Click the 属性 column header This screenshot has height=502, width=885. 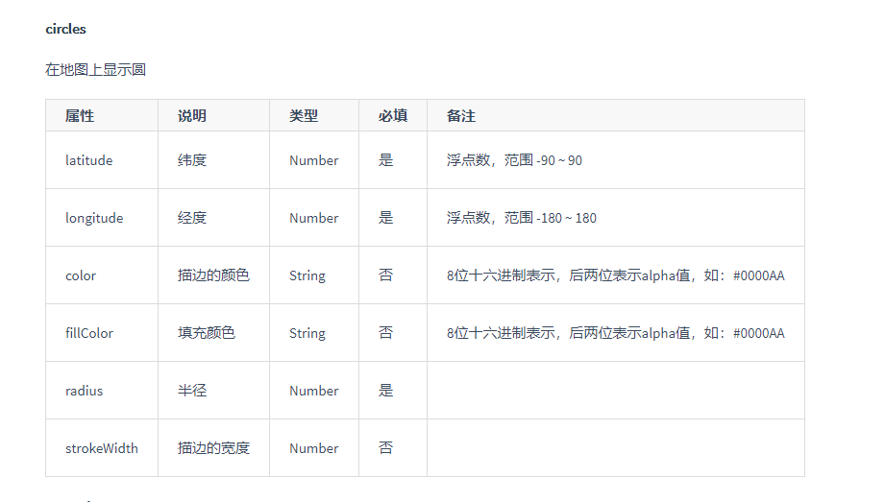(x=80, y=115)
